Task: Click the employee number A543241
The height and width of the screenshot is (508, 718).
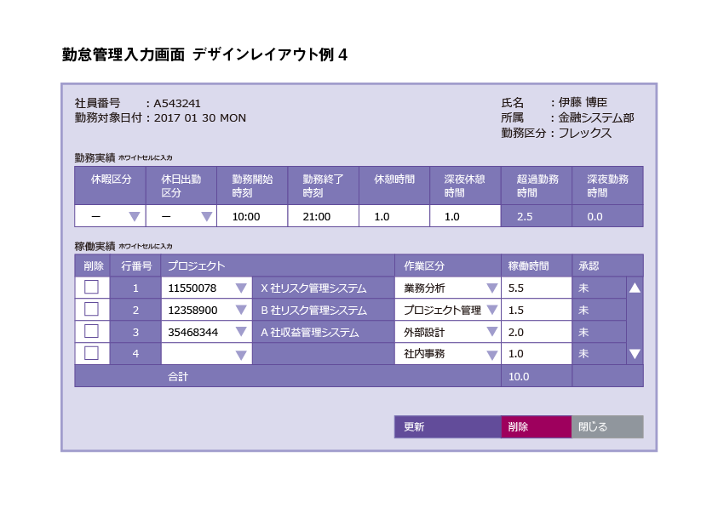Action: (177, 104)
